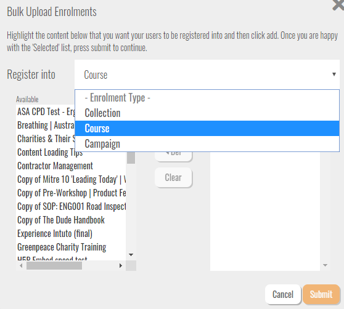Open the Register into dropdown arrow
The height and width of the screenshot is (309, 344).
pyautogui.click(x=334, y=74)
